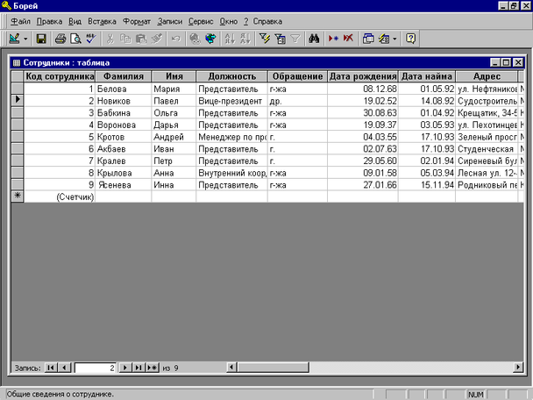Select the Дата рождения column header

(363, 76)
